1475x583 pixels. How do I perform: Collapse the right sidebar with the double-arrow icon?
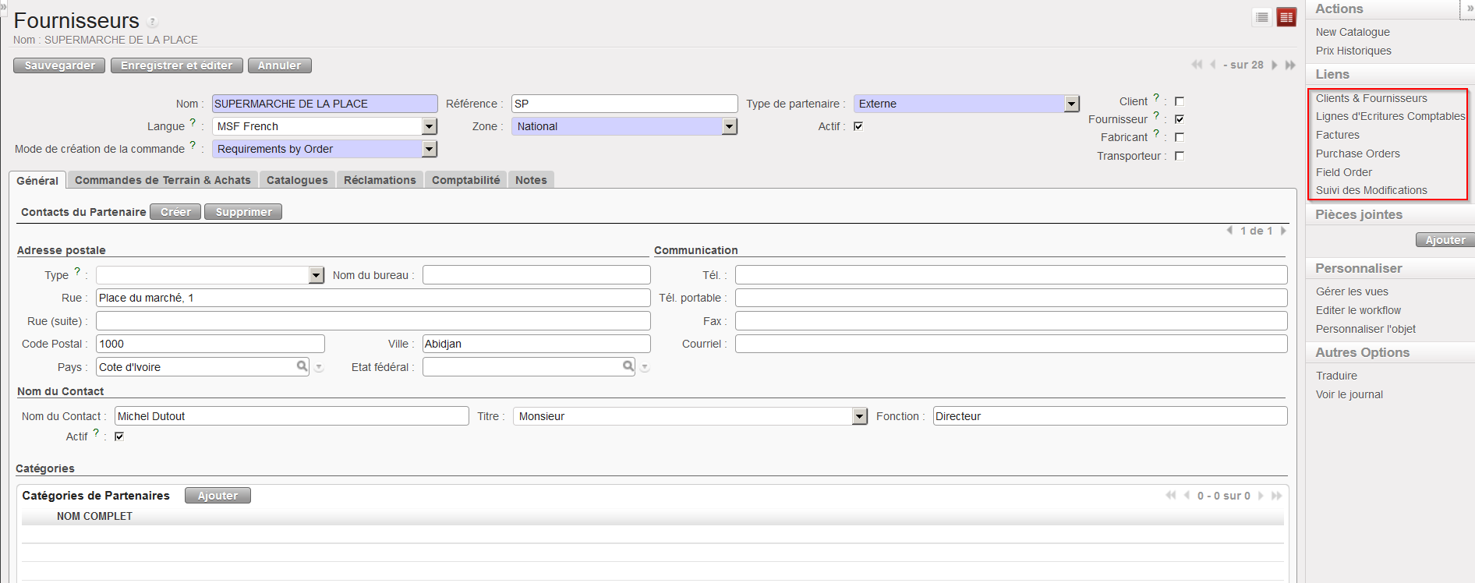pos(1470,8)
